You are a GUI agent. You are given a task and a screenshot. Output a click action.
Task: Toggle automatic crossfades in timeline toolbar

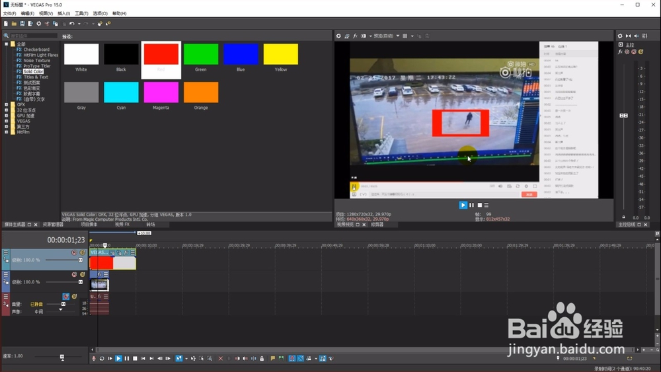301,359
